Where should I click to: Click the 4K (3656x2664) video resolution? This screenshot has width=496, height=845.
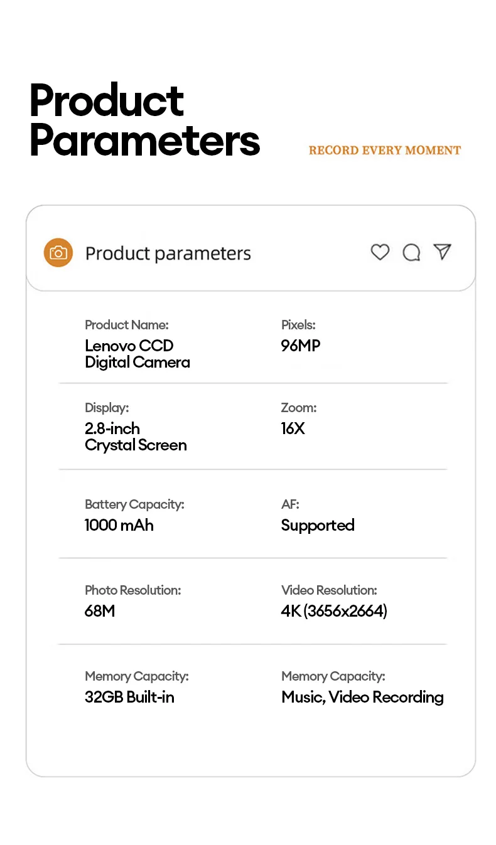tap(334, 611)
